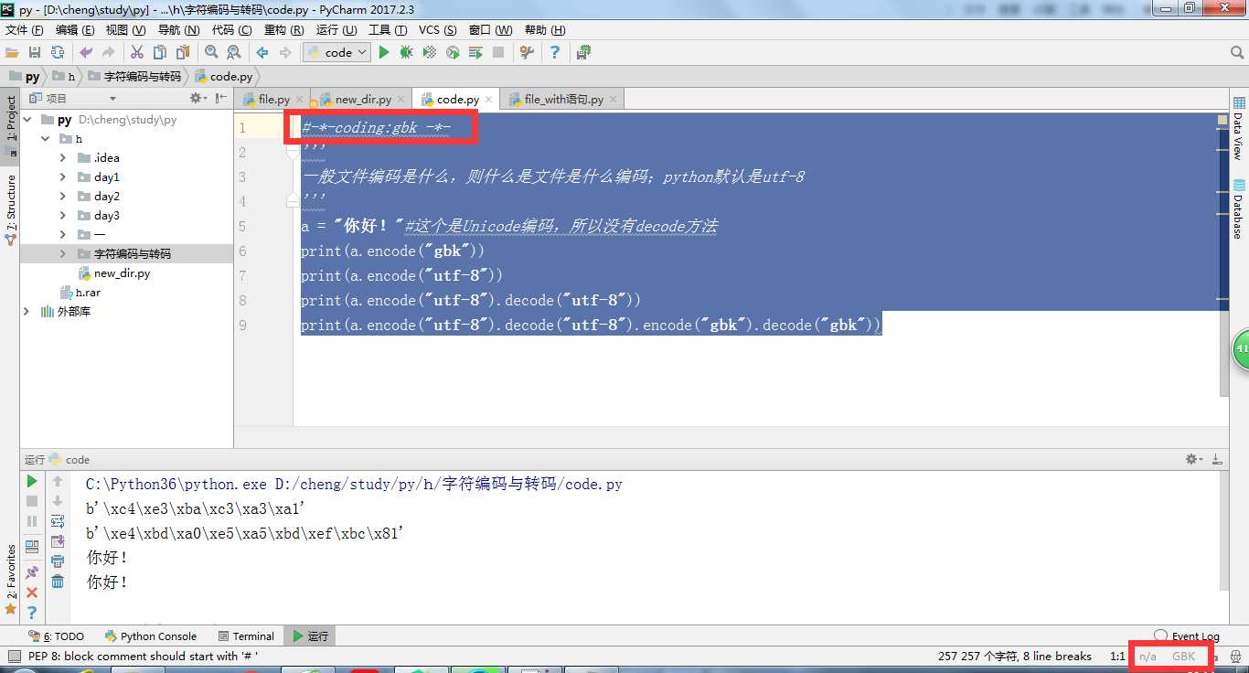This screenshot has height=673, width=1249.
Task: Rerun 'code' in Run panel
Action: [32, 481]
